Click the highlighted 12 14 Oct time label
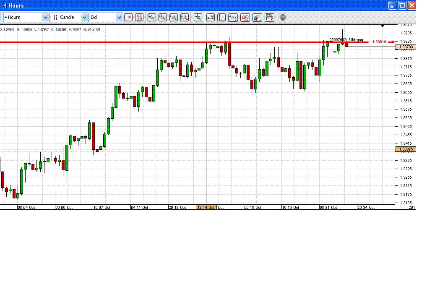427x289 pixels. click(206, 207)
